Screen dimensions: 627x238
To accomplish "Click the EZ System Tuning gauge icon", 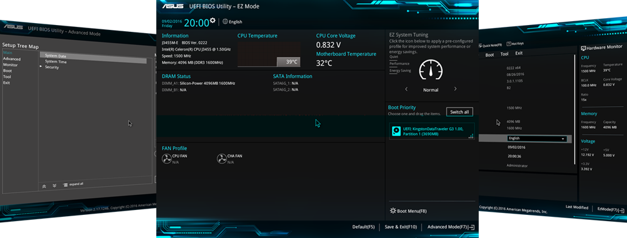I will pyautogui.click(x=431, y=70).
